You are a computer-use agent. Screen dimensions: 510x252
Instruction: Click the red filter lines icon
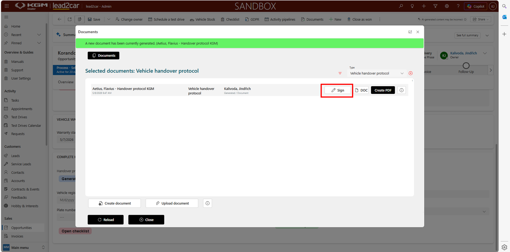(x=340, y=73)
